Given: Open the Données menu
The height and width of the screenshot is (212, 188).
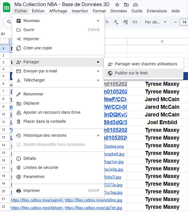Looking at the screenshot, I should (119, 11).
